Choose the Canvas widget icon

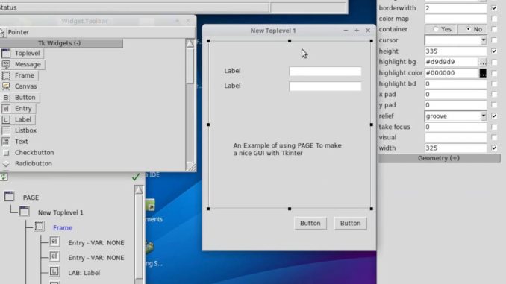pos(6,86)
